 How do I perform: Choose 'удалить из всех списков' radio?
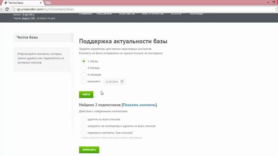83,119
